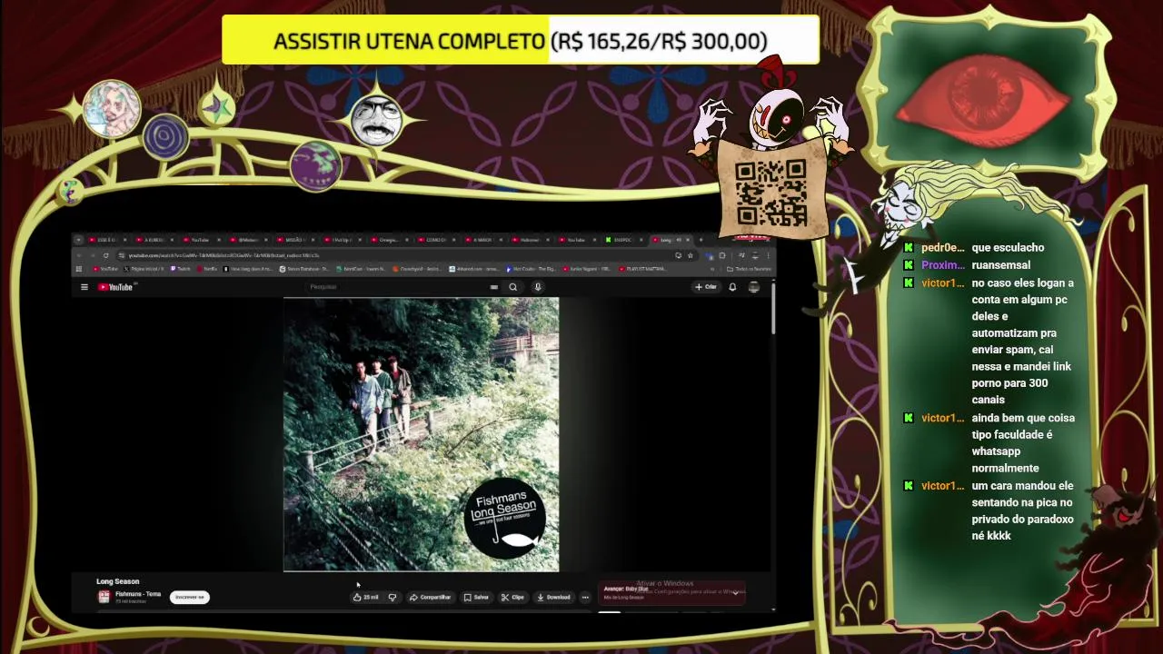Viewport: 1163px width, 654px height.
Task: Click the Download button below the video
Action: coord(553,598)
